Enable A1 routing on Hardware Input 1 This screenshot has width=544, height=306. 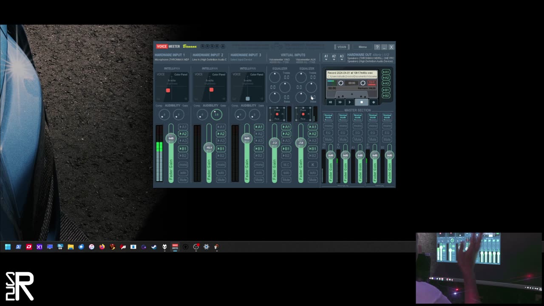(183, 127)
